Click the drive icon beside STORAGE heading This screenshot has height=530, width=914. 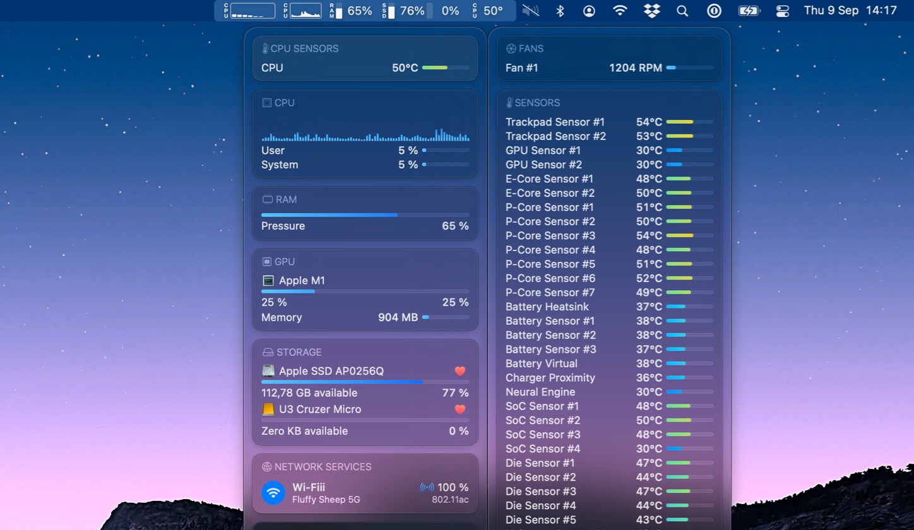(268, 352)
